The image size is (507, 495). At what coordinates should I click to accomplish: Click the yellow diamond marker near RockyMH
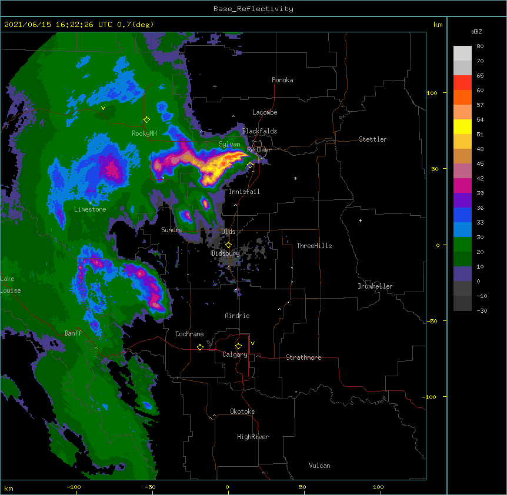tap(146, 120)
